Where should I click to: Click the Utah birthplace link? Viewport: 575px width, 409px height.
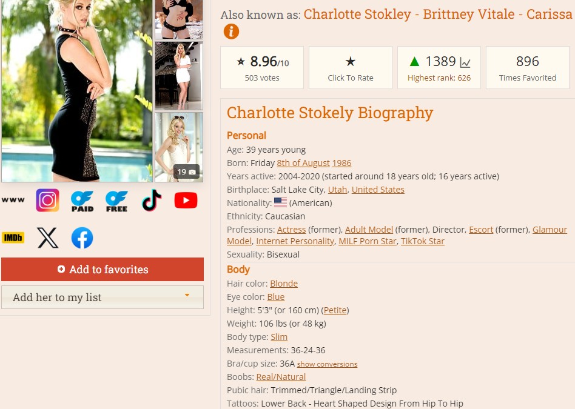tap(337, 190)
